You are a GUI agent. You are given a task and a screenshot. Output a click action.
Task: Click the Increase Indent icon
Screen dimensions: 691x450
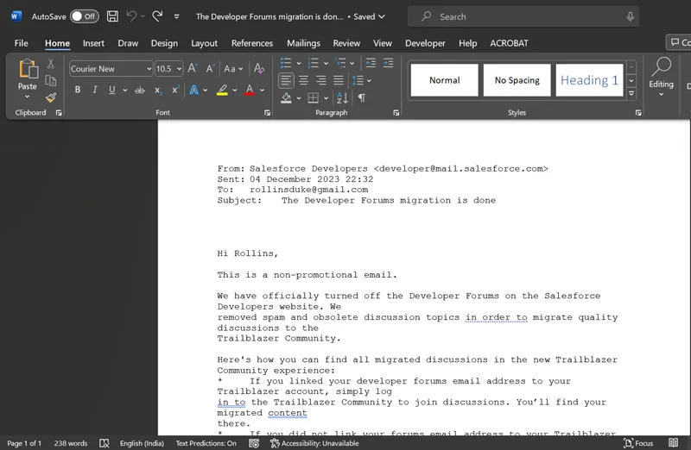(388, 63)
